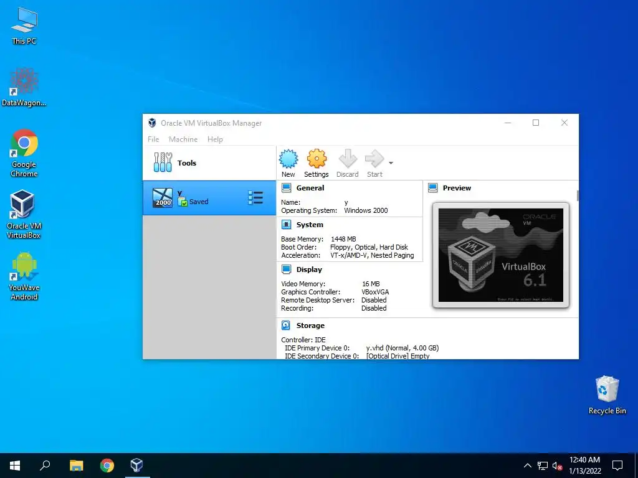638x478 pixels.
Task: Click the taskbar Search magnifier icon
Action: pyautogui.click(x=45, y=466)
